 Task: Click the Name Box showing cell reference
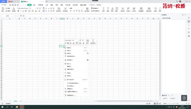pyautogui.click(x=8, y=16)
